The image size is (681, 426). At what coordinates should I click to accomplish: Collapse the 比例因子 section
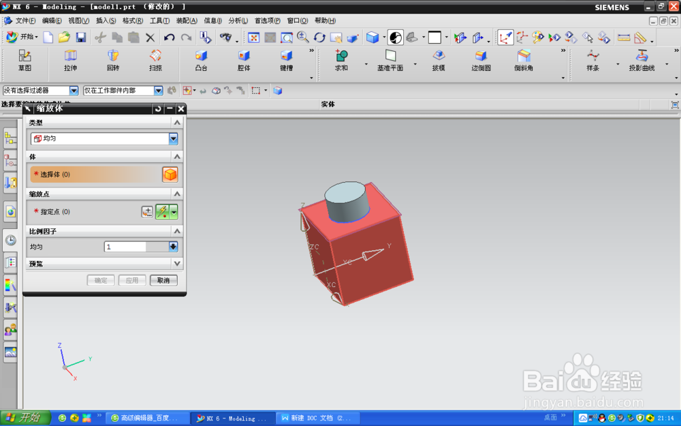click(x=177, y=231)
